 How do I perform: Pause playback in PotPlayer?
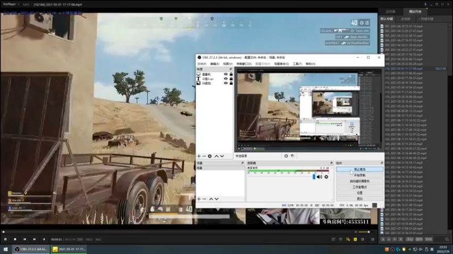click(5, 239)
